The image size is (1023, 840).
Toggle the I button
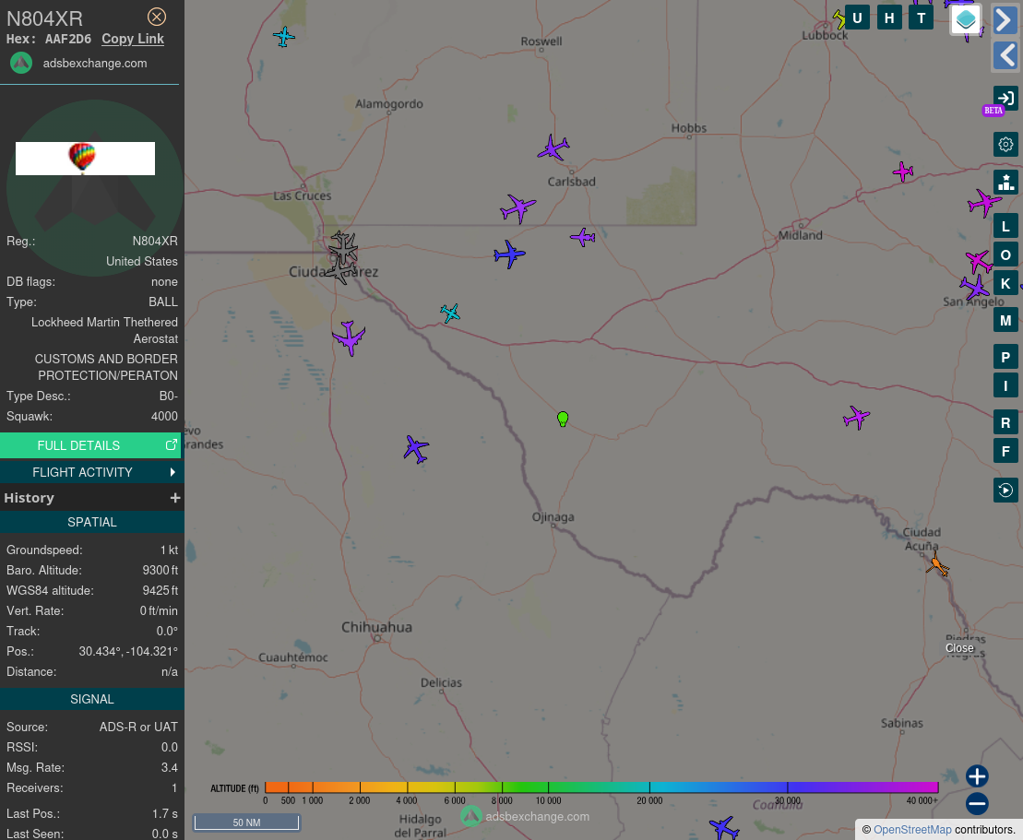pos(1005,385)
